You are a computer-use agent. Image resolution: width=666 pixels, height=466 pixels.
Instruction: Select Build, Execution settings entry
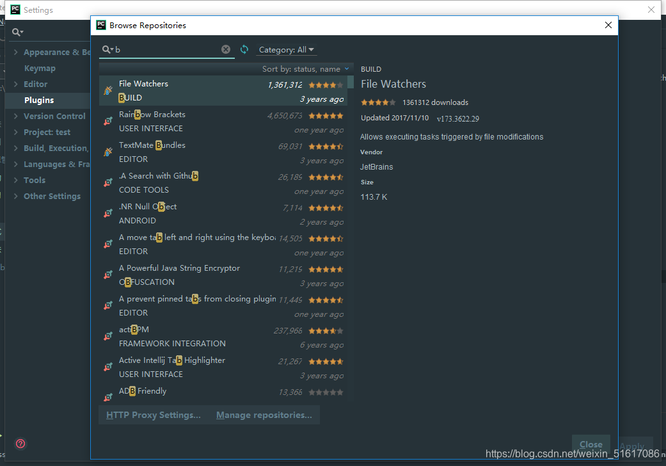click(56, 149)
